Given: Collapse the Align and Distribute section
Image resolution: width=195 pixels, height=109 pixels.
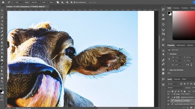Looking at the screenshot, I should click(168, 70).
